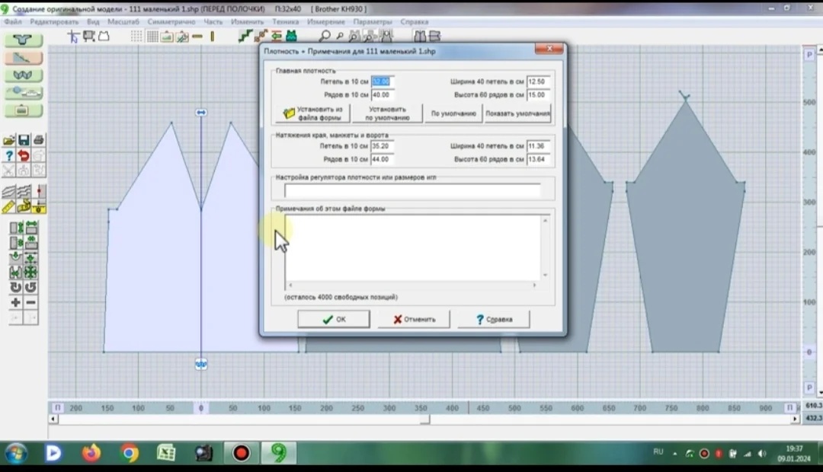Open Excel from the taskbar
The height and width of the screenshot is (472, 823).
(166, 453)
